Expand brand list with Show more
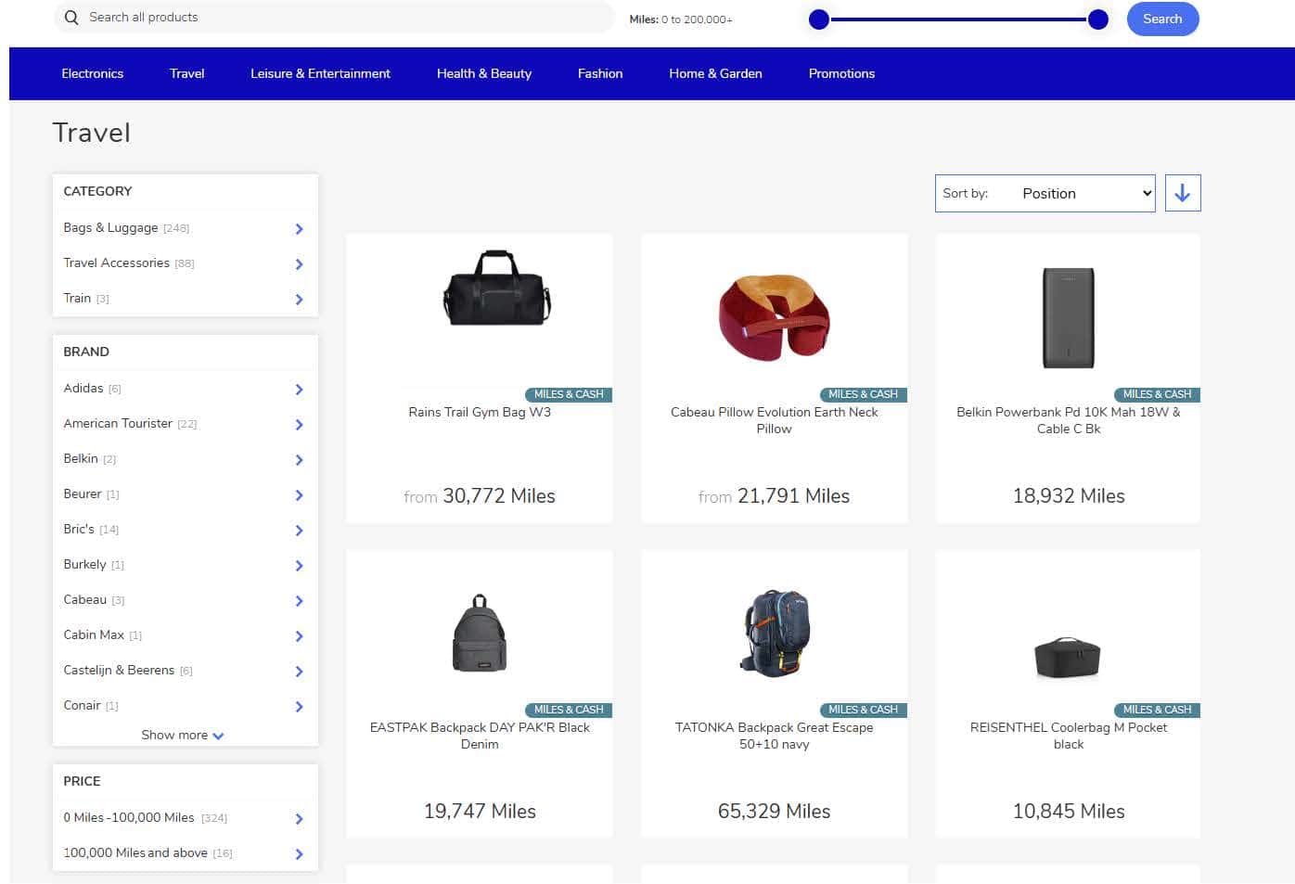The width and height of the screenshot is (1295, 884). point(183,735)
